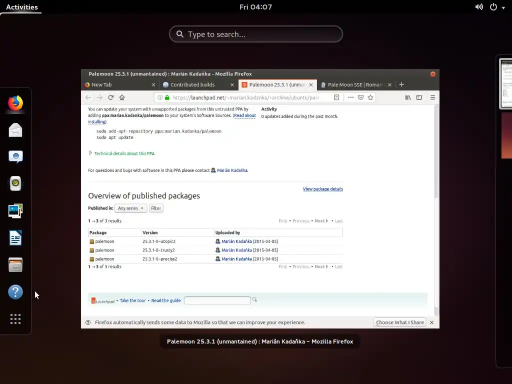The width and height of the screenshot is (512, 384).
Task: Close the Pale Moon SSE tab
Action: coord(389,84)
